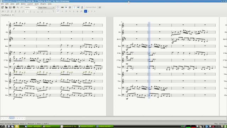
Task: Open the MuseScore 2 taskbar window button
Action: point(69,127)
